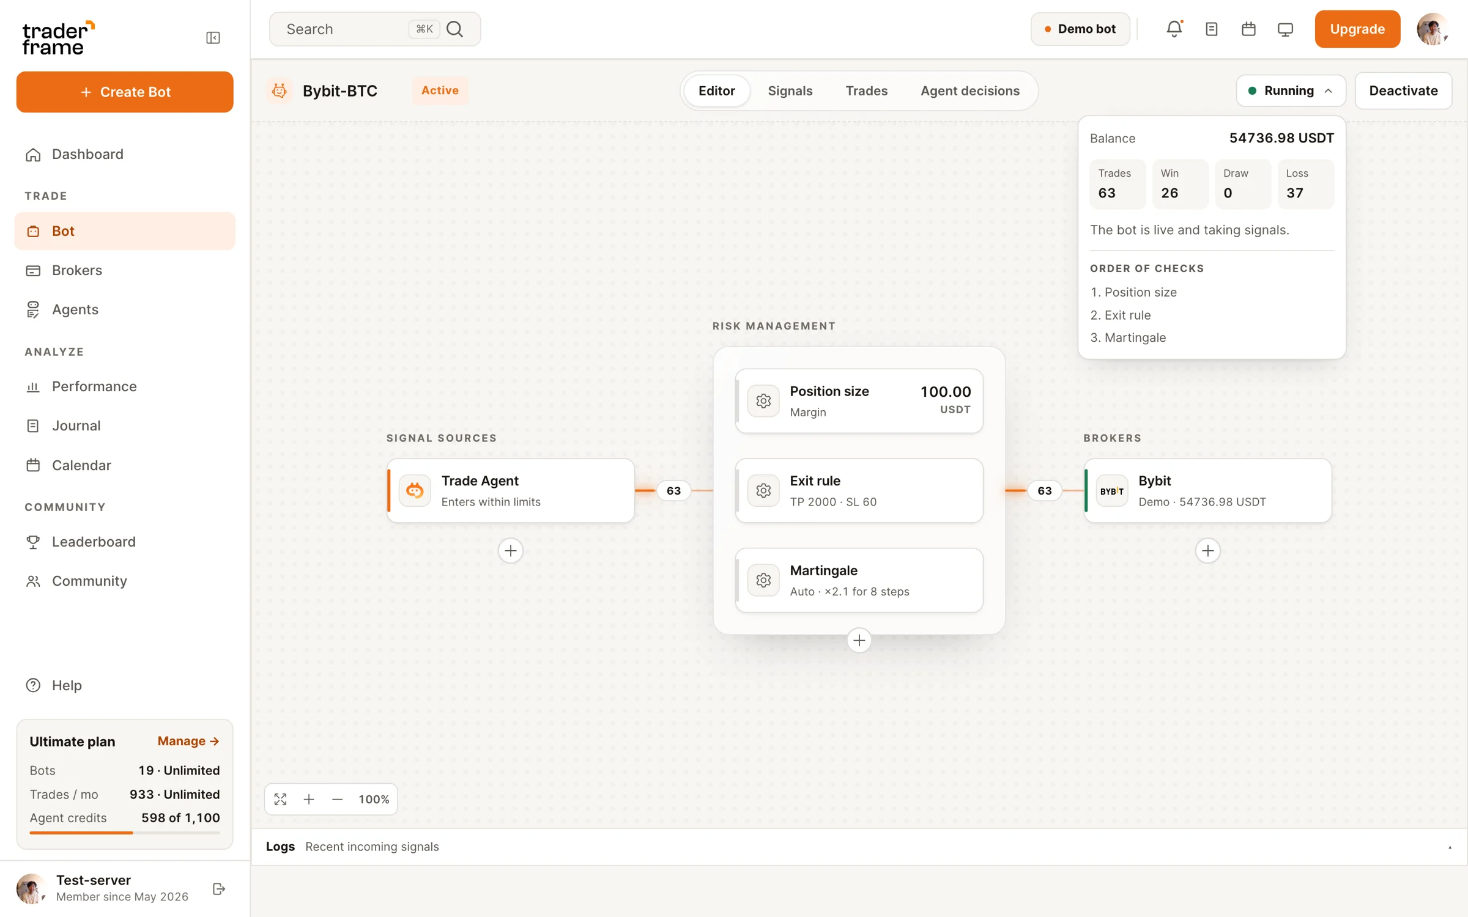Click the tradeframe logo

58,38
